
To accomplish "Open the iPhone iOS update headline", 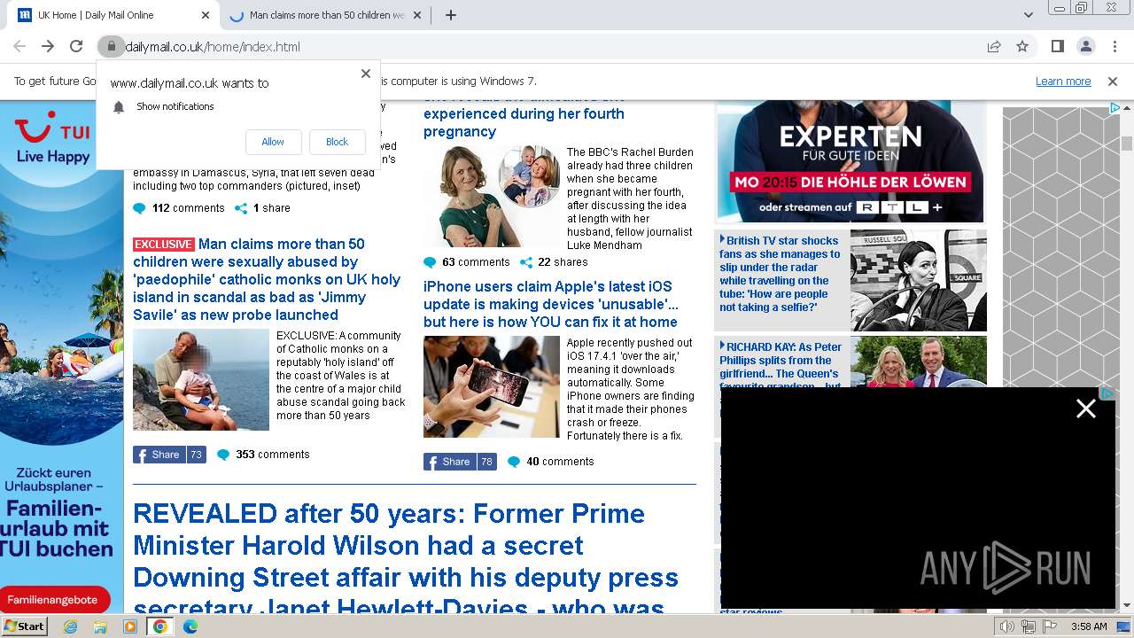I will 551,304.
